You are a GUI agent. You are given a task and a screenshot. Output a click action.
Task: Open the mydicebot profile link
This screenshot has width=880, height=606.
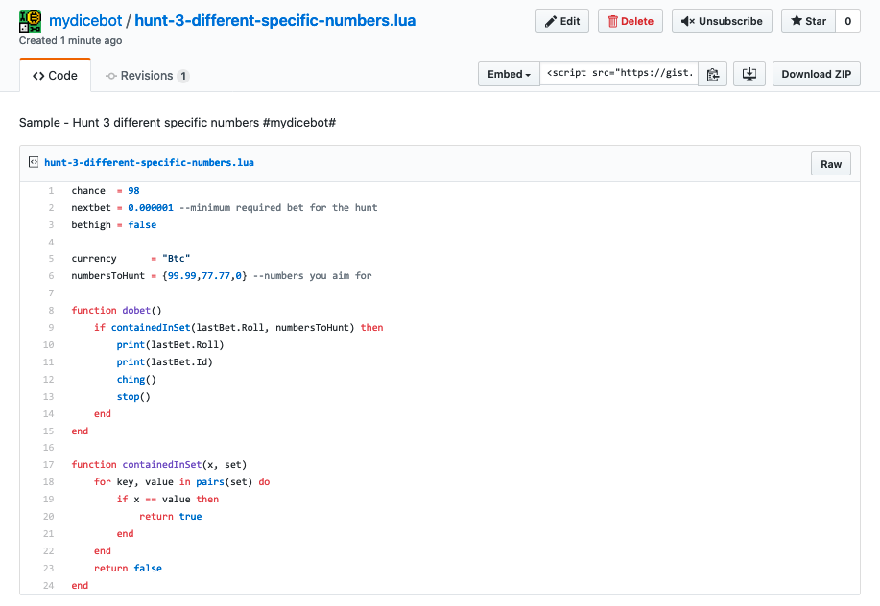(x=85, y=21)
